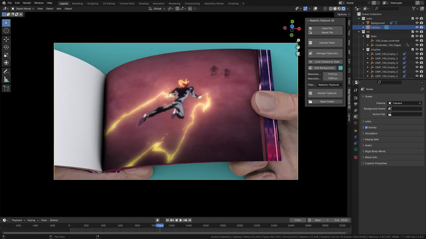Toggle the auto keying record button
This screenshot has height=239, width=426.
pos(157,220)
